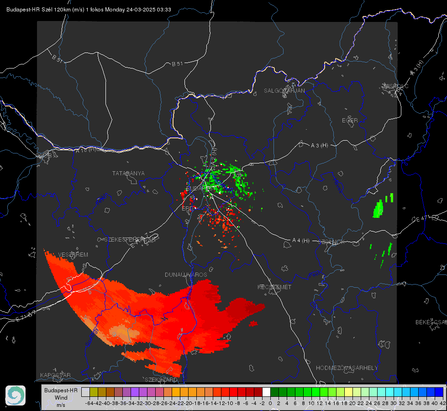Pick the olive swatch between -64 and -42

coord(94,392)
